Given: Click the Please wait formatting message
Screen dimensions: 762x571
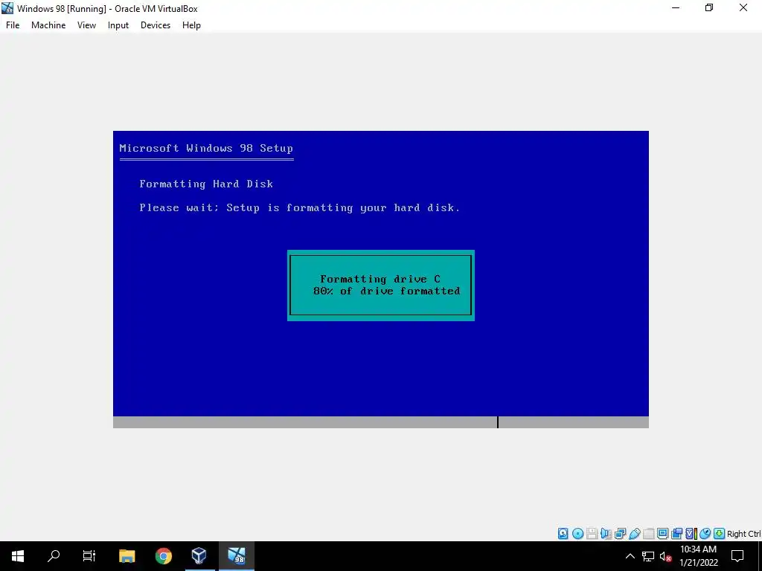Looking at the screenshot, I should (299, 208).
